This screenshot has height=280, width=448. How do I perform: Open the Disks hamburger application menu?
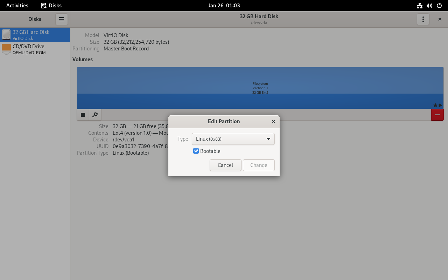click(61, 19)
